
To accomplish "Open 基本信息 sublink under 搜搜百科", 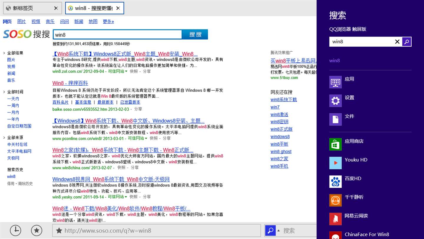I will [83, 102].
